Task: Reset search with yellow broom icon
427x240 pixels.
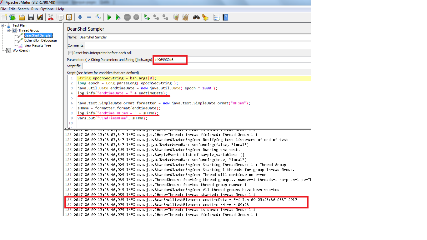Action: coord(205,17)
